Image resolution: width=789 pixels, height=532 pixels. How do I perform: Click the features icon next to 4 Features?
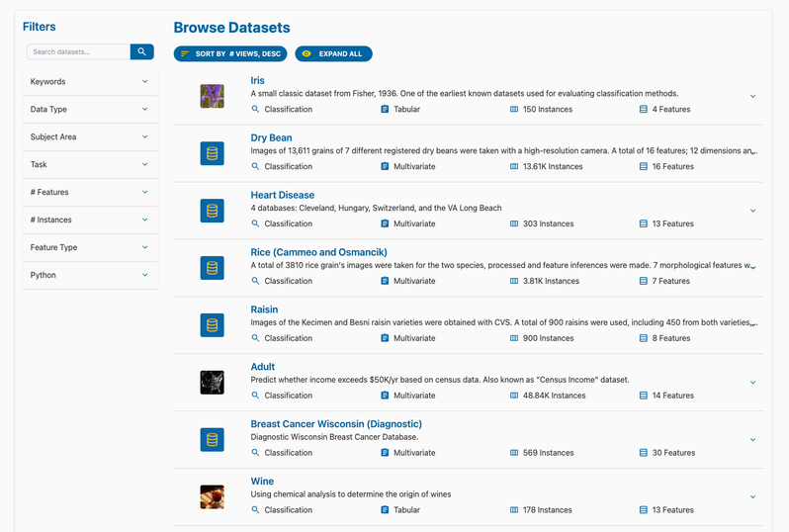[643, 109]
